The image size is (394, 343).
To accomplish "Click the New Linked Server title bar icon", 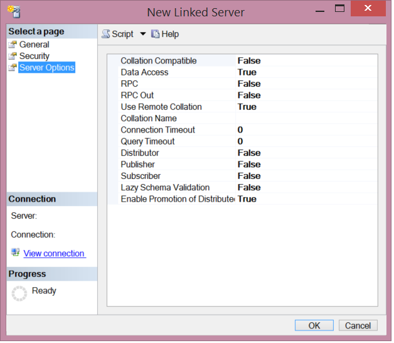I will (13, 11).
